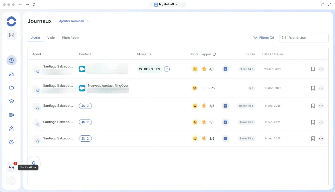The height and width of the screenshot is (192, 335).
Task: Open the coaching graduation cap icon
Action: 11,101
